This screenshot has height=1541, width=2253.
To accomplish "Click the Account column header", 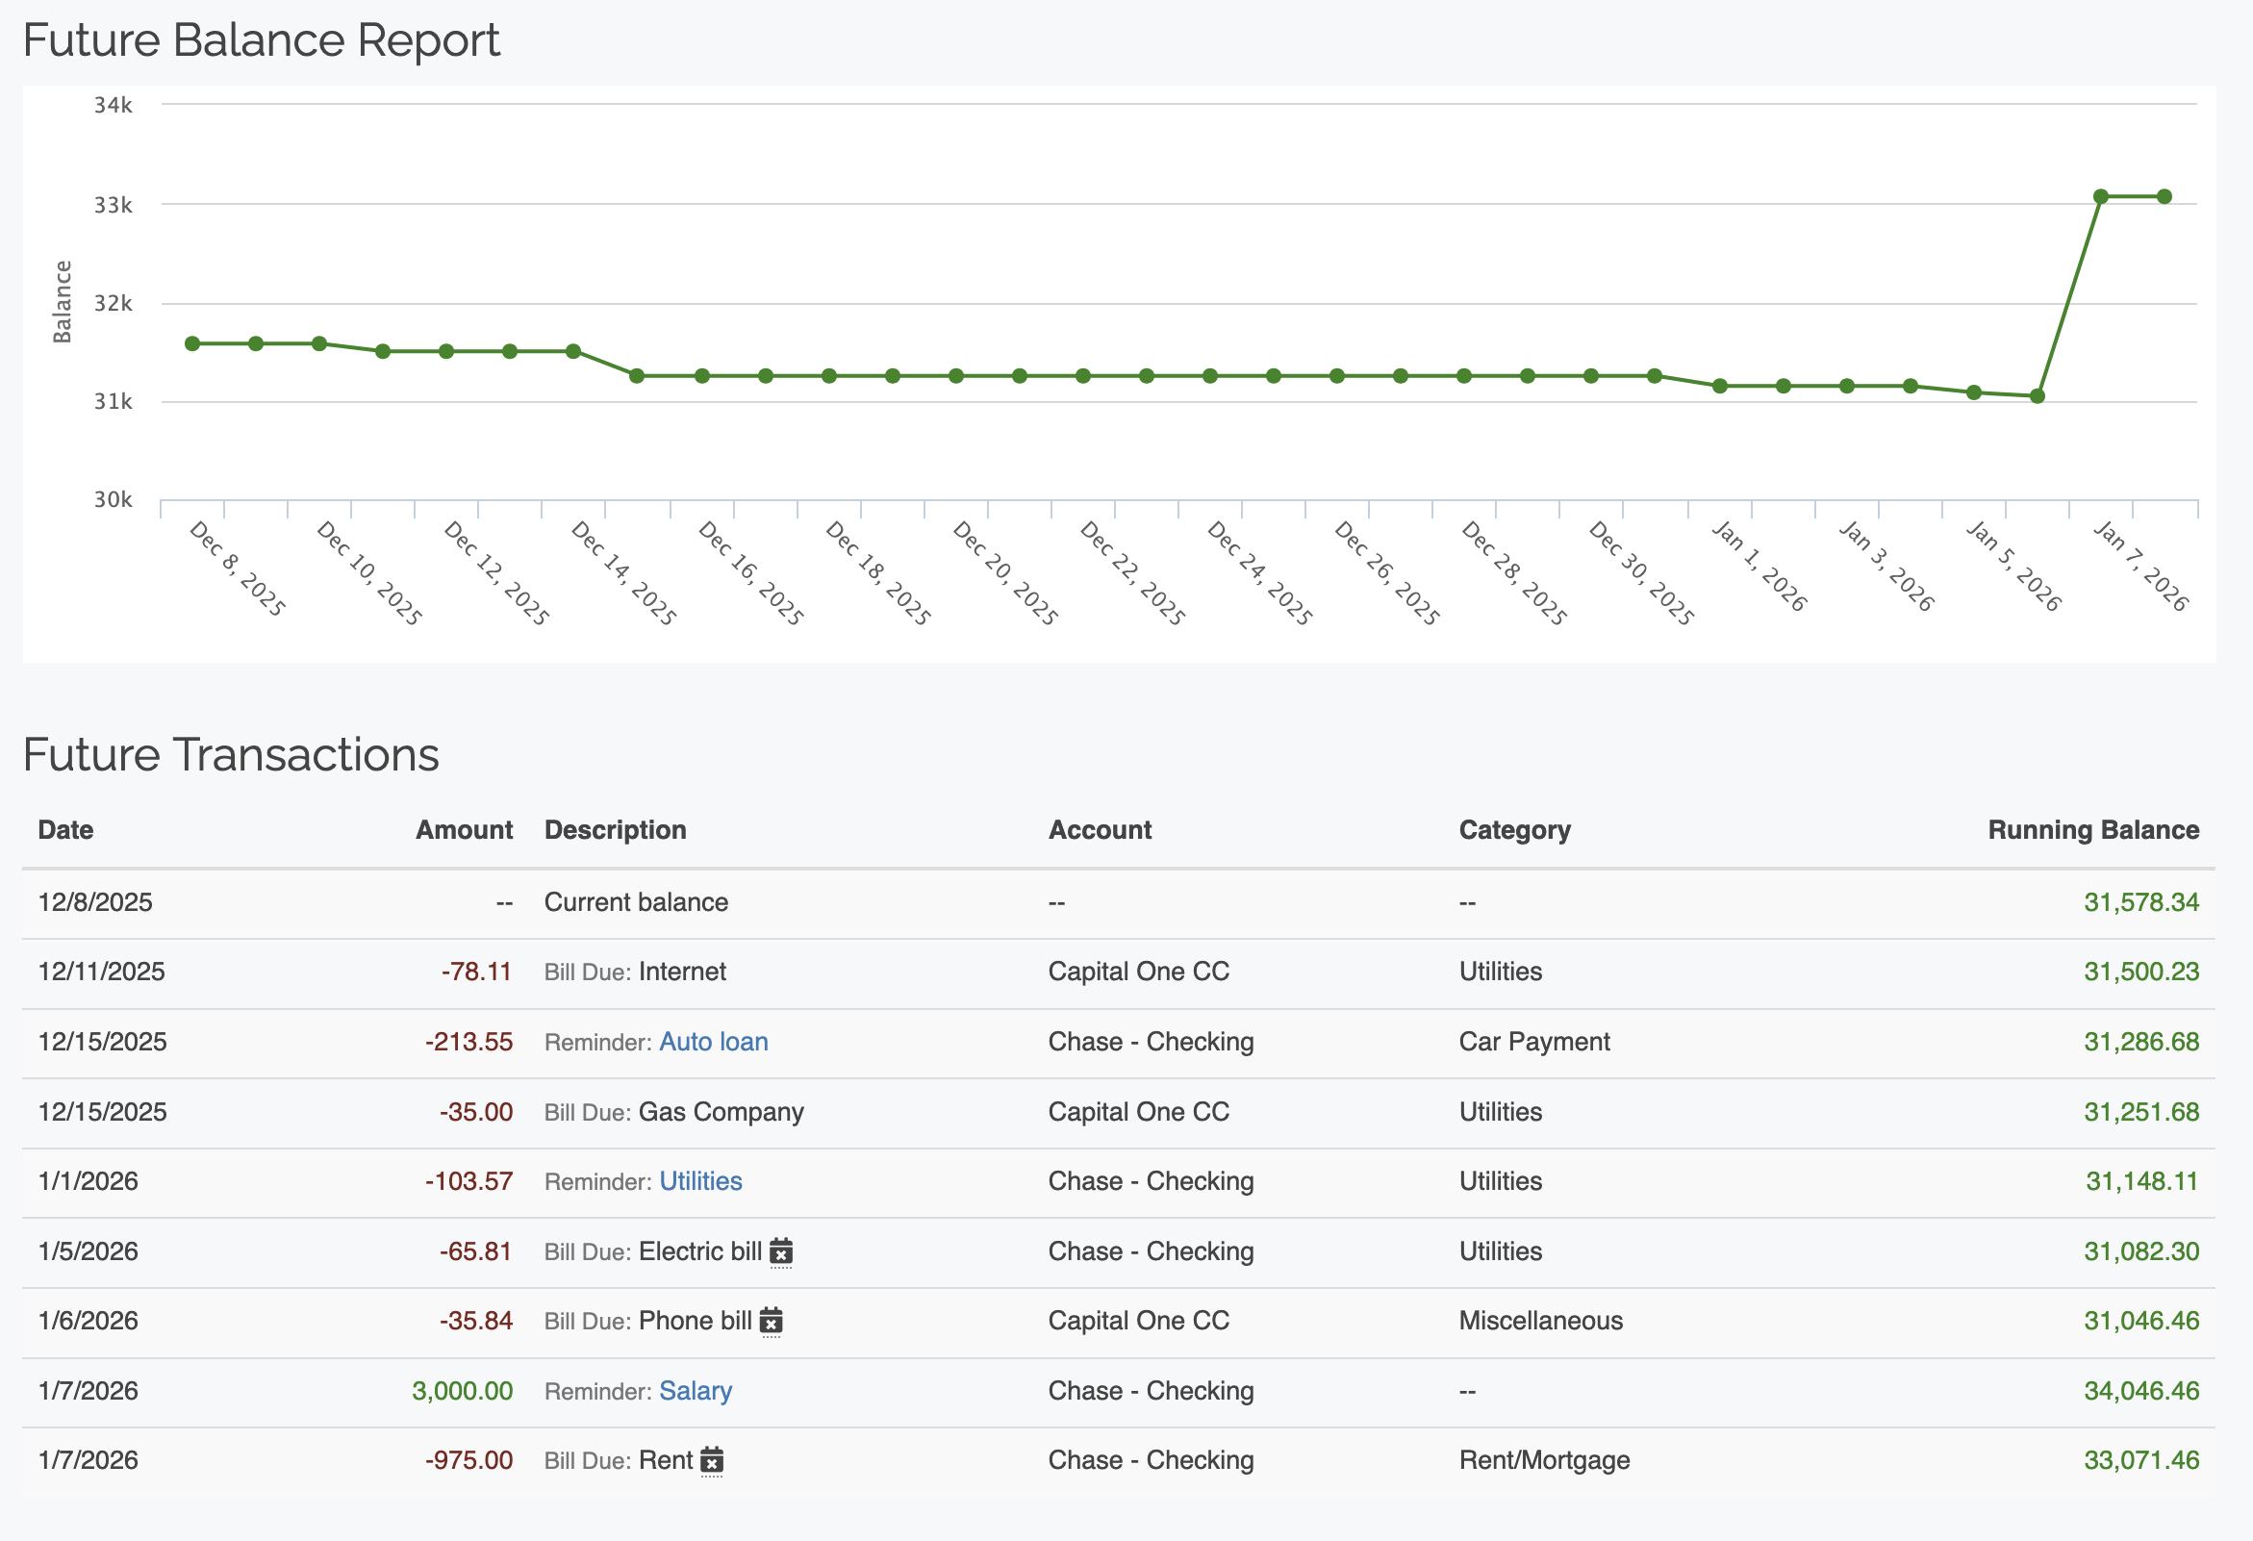I will [x=1100, y=830].
